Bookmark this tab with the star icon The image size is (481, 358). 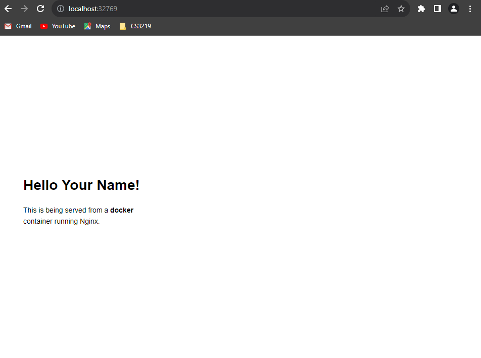pyautogui.click(x=401, y=9)
